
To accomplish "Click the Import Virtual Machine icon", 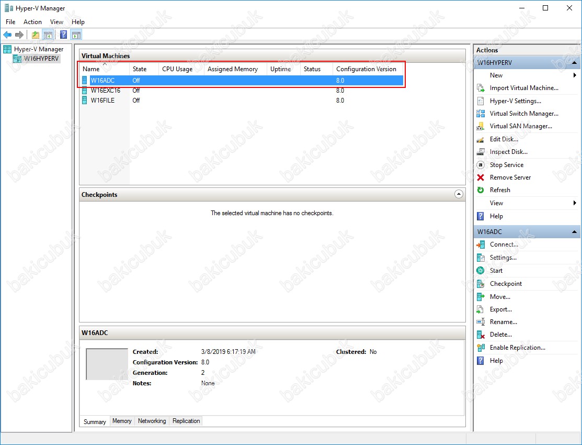I will pos(481,88).
